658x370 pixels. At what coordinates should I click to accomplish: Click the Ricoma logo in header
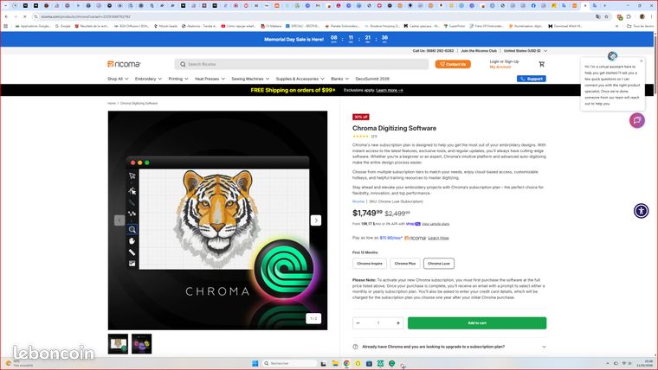[124, 64]
